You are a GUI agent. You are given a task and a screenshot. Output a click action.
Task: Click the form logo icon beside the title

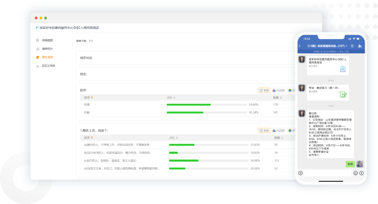37,27
